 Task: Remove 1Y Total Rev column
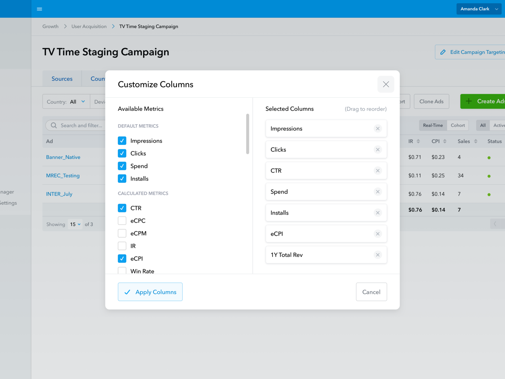(x=377, y=255)
